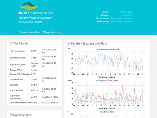Click the 9/23/2026 5:40 AM timestamp in header

(x=31, y=22)
